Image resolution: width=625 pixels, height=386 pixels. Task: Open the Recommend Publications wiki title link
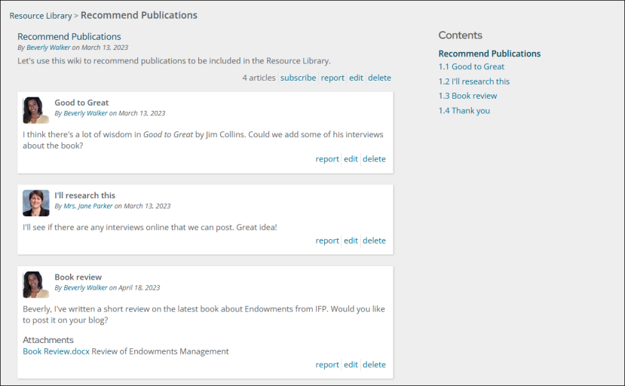point(69,37)
